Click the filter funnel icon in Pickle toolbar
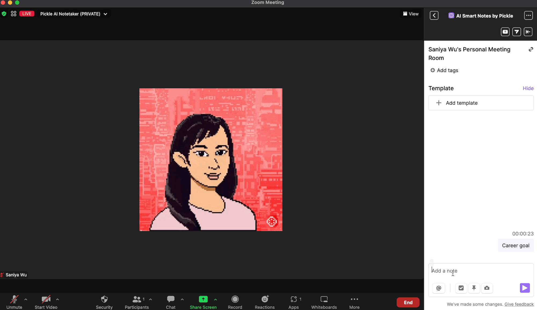Screen dimensions: 537x310 pos(517,32)
